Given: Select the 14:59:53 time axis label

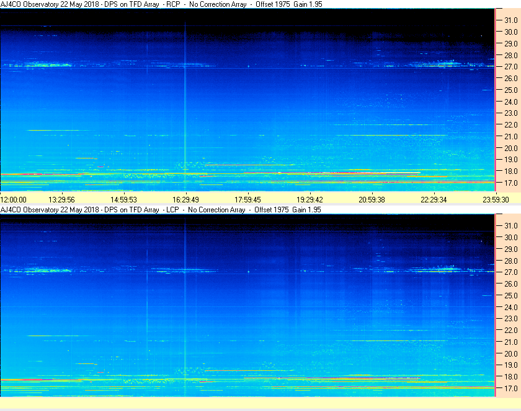Looking at the screenshot, I should click(123, 200).
